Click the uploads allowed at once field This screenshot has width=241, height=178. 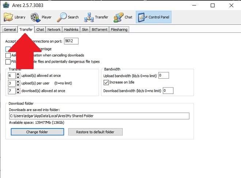pos(12,75)
